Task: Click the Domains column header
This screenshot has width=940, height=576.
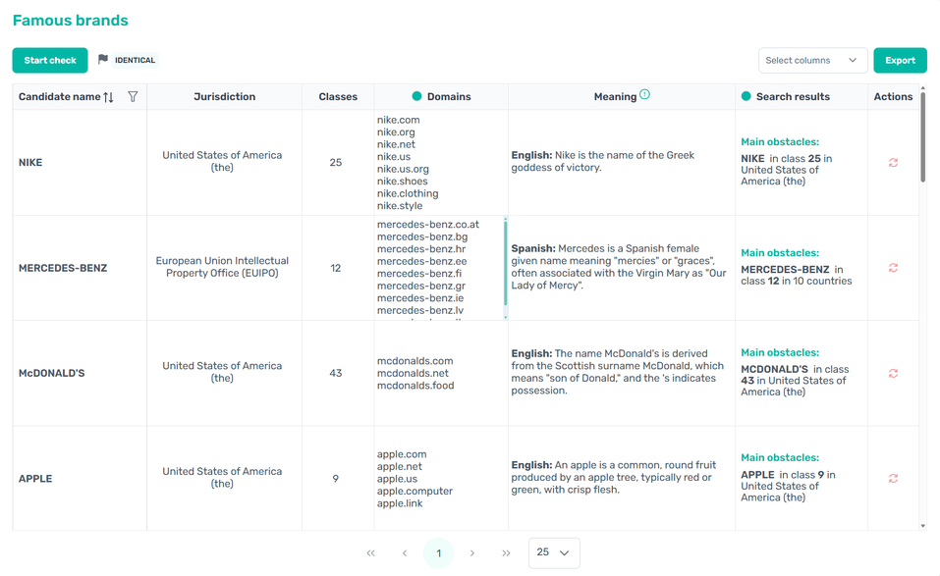Action: (x=448, y=97)
